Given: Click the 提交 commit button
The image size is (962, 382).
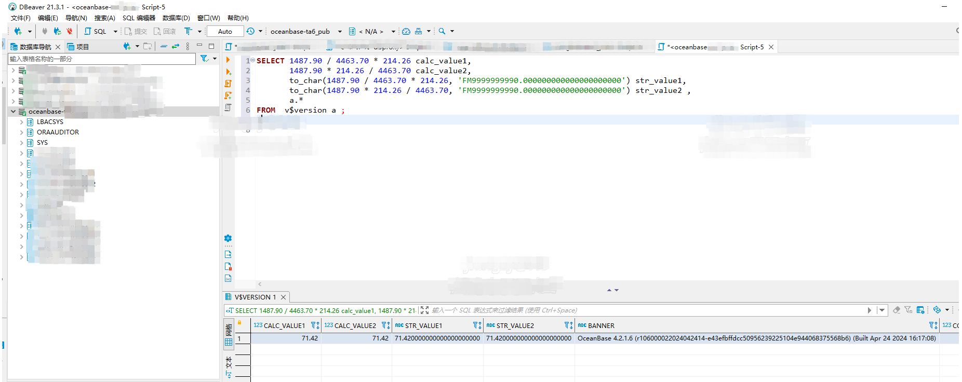Looking at the screenshot, I should tap(136, 31).
